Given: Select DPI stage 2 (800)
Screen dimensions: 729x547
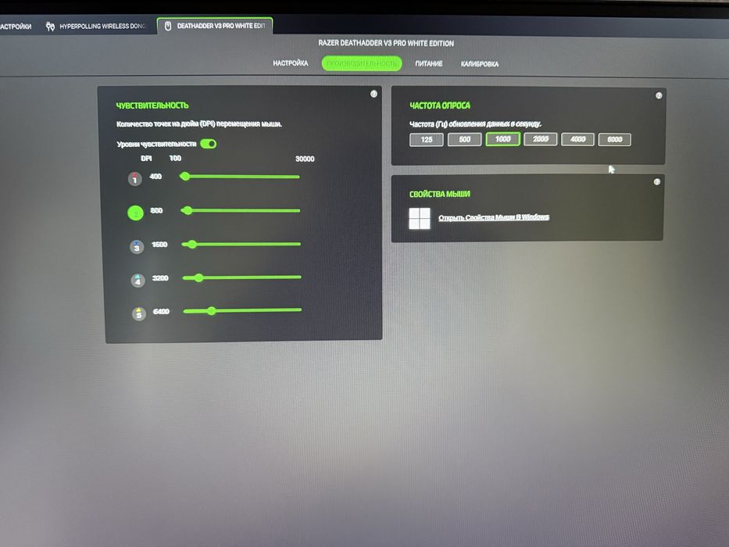Looking at the screenshot, I should pos(136,213).
